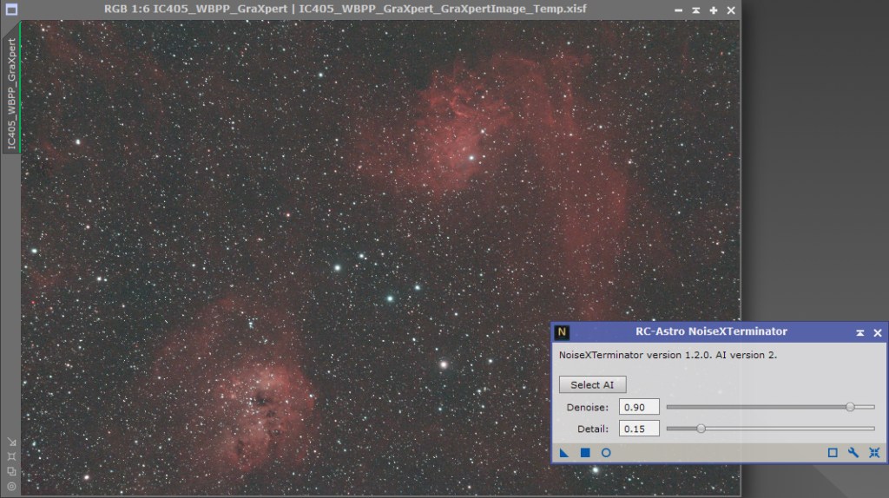Apply NoiseXTerminator using the filled square icon
Screen dimensions: 889x498
585,452
